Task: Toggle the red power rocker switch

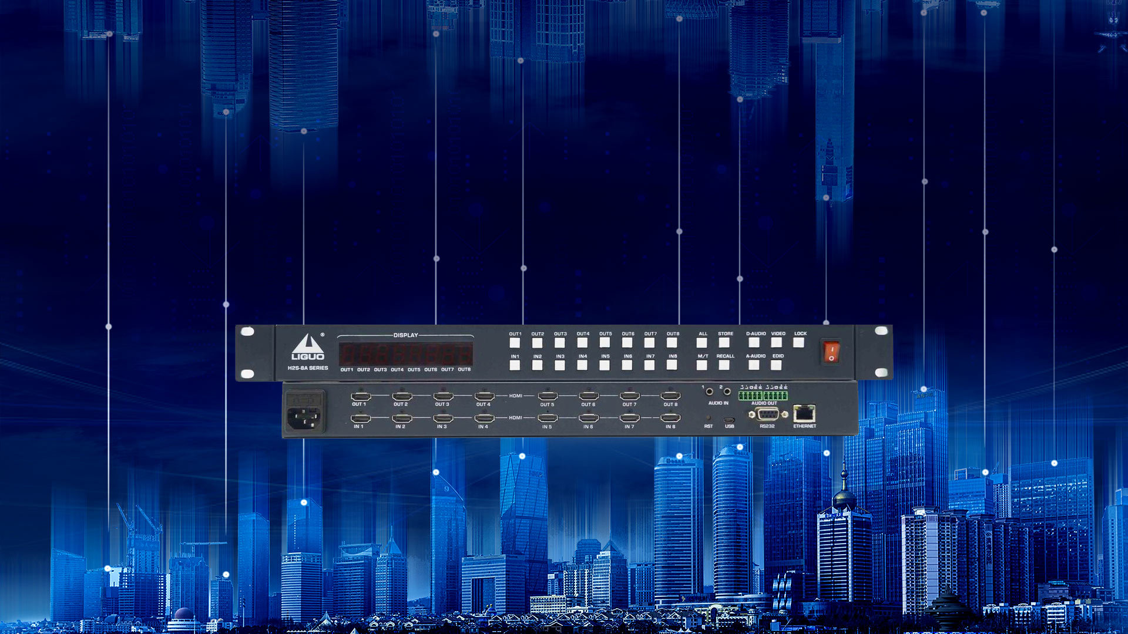Action: click(831, 352)
